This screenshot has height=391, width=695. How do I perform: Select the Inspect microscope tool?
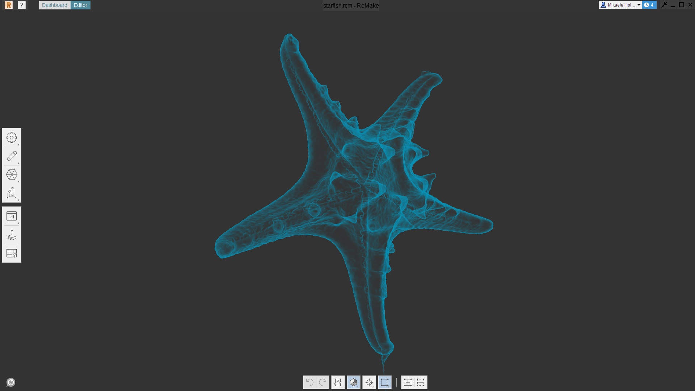click(x=12, y=193)
